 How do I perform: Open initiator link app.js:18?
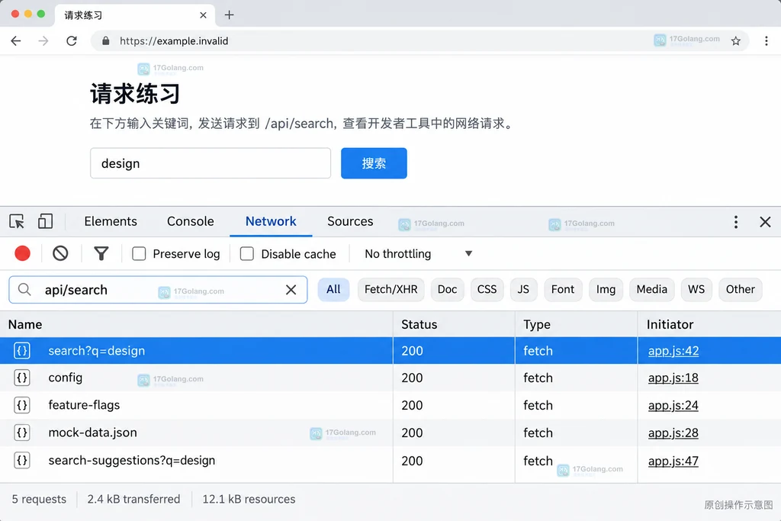click(673, 378)
